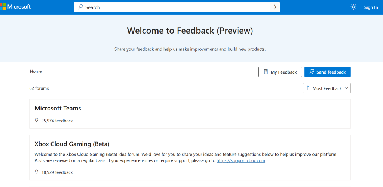
Task: Submit search with the arrow button
Action: pyautogui.click(x=275, y=7)
